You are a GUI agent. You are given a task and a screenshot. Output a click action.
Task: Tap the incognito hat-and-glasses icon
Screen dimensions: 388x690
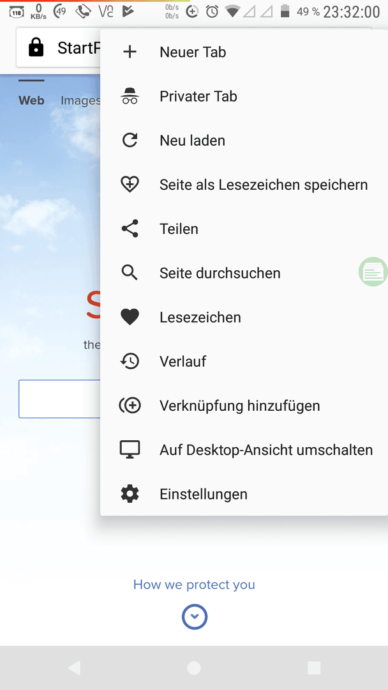(130, 96)
